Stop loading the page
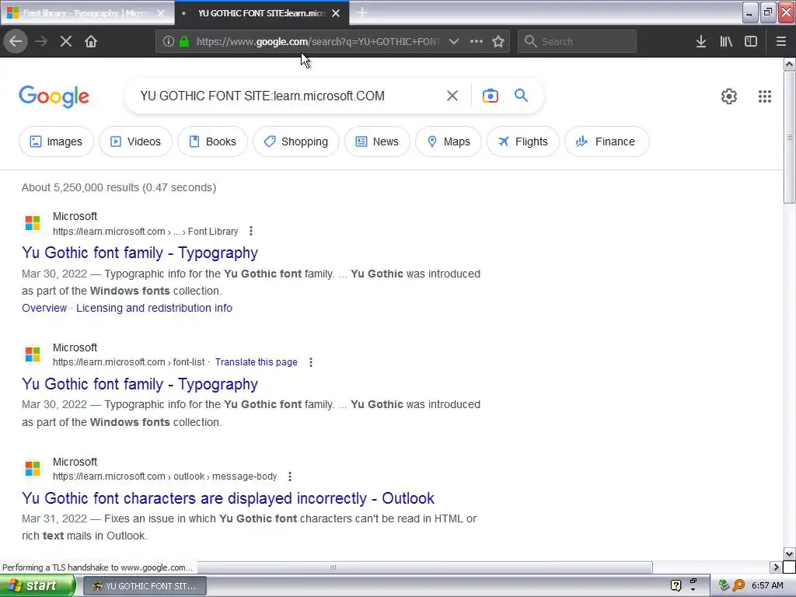 pyautogui.click(x=66, y=41)
